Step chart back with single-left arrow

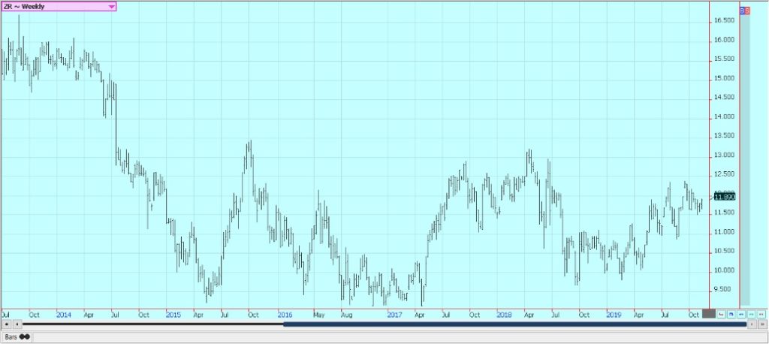click(17, 324)
